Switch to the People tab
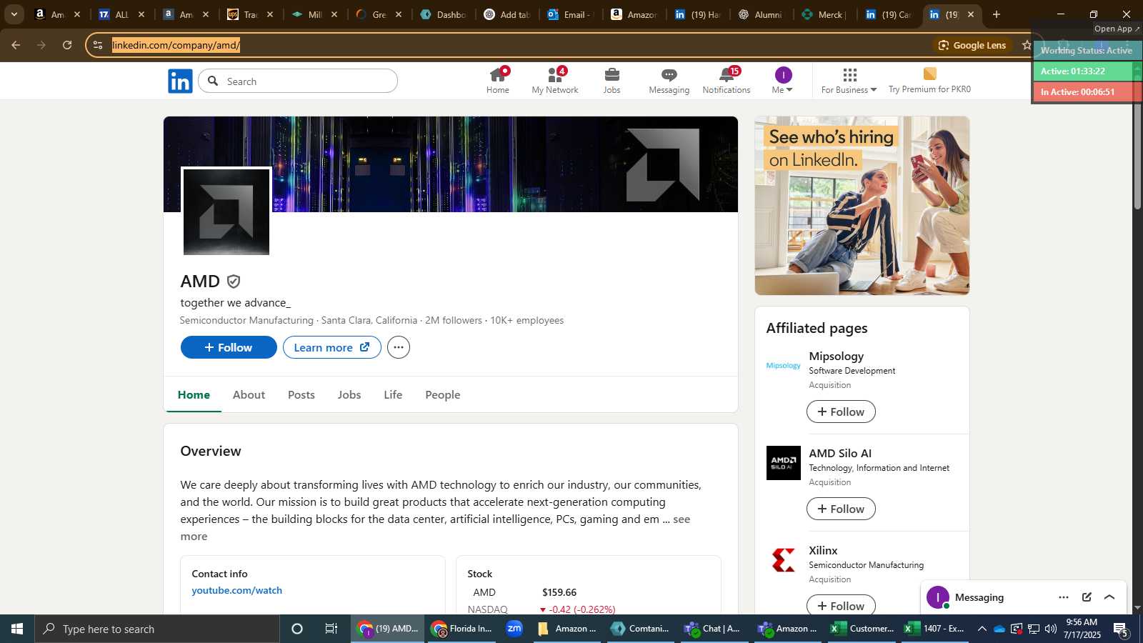Screen dimensions: 1143x643 [443, 394]
